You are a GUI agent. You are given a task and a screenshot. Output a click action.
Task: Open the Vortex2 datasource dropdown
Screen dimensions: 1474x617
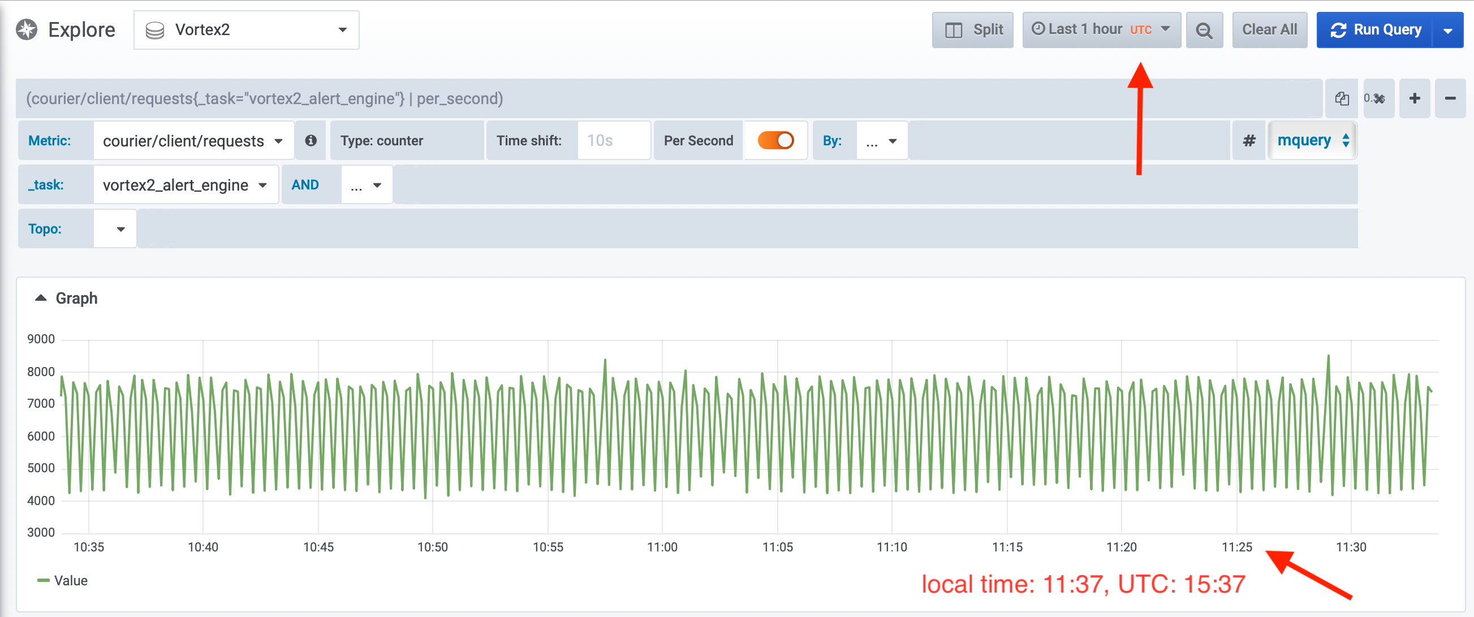tap(246, 30)
